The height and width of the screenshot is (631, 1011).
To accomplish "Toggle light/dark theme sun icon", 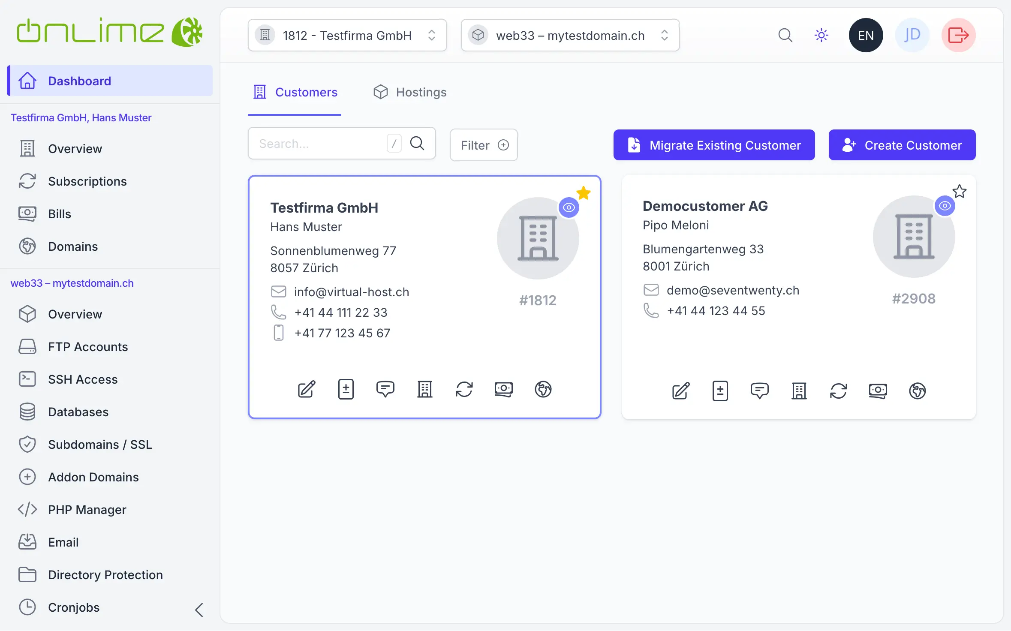I will click(x=821, y=35).
